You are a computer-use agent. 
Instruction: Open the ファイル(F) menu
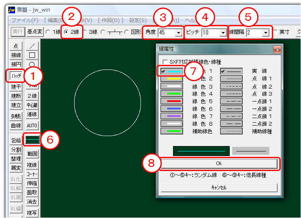(25, 20)
